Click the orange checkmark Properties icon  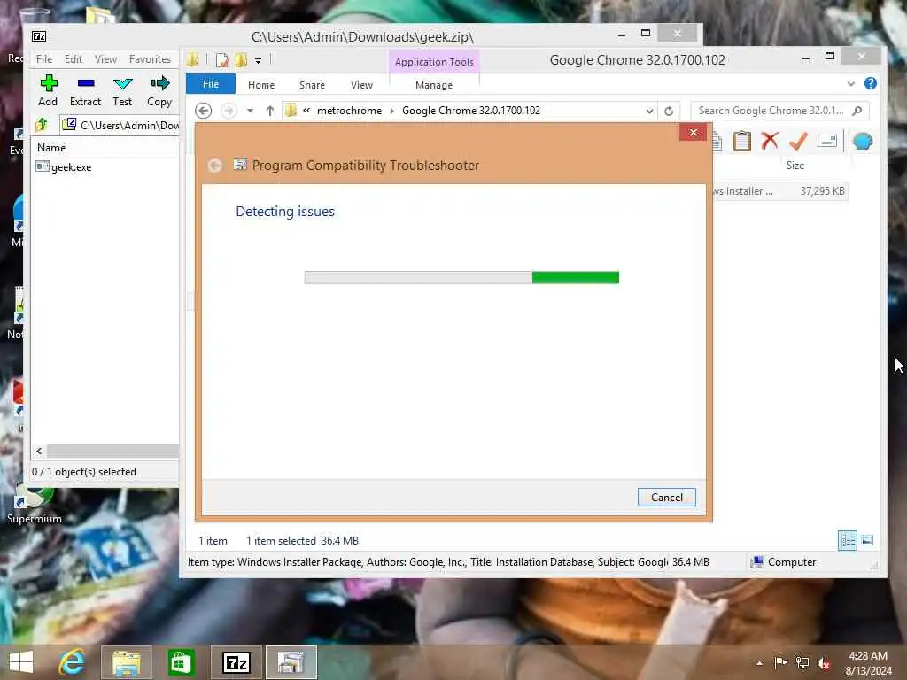tap(798, 141)
